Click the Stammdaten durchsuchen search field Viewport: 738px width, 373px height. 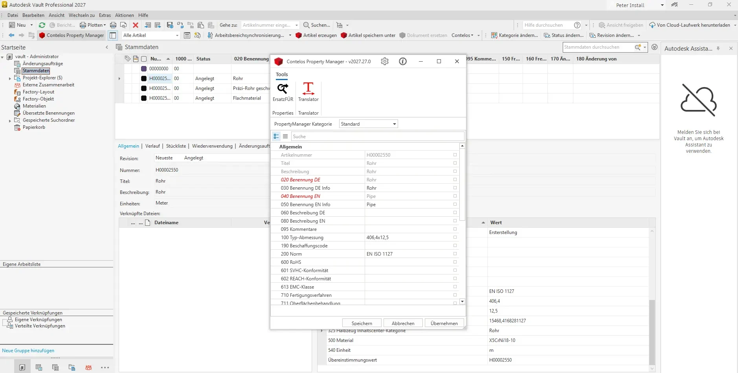coord(598,47)
